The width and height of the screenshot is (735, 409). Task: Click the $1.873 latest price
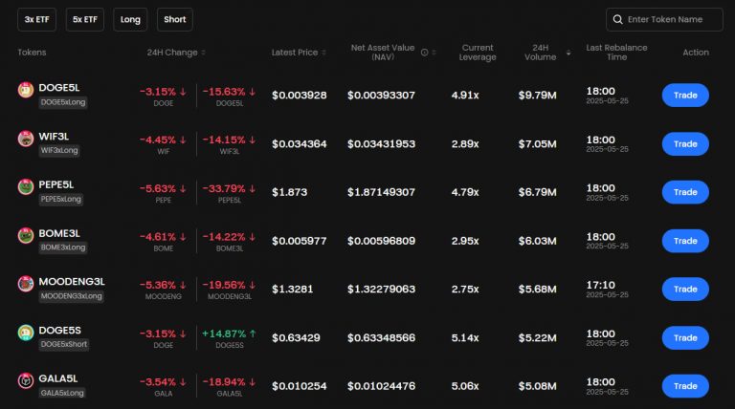290,192
